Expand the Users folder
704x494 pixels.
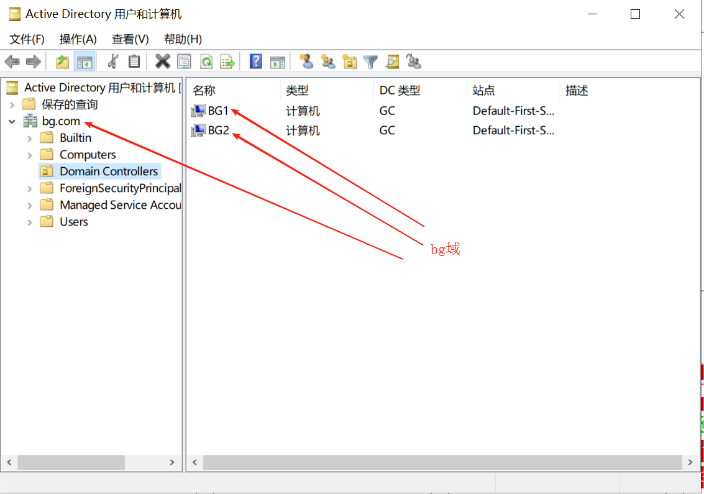pyautogui.click(x=30, y=222)
